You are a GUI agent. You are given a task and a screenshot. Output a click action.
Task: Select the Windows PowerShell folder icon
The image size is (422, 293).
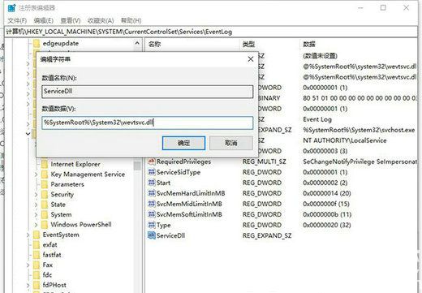(x=45, y=225)
